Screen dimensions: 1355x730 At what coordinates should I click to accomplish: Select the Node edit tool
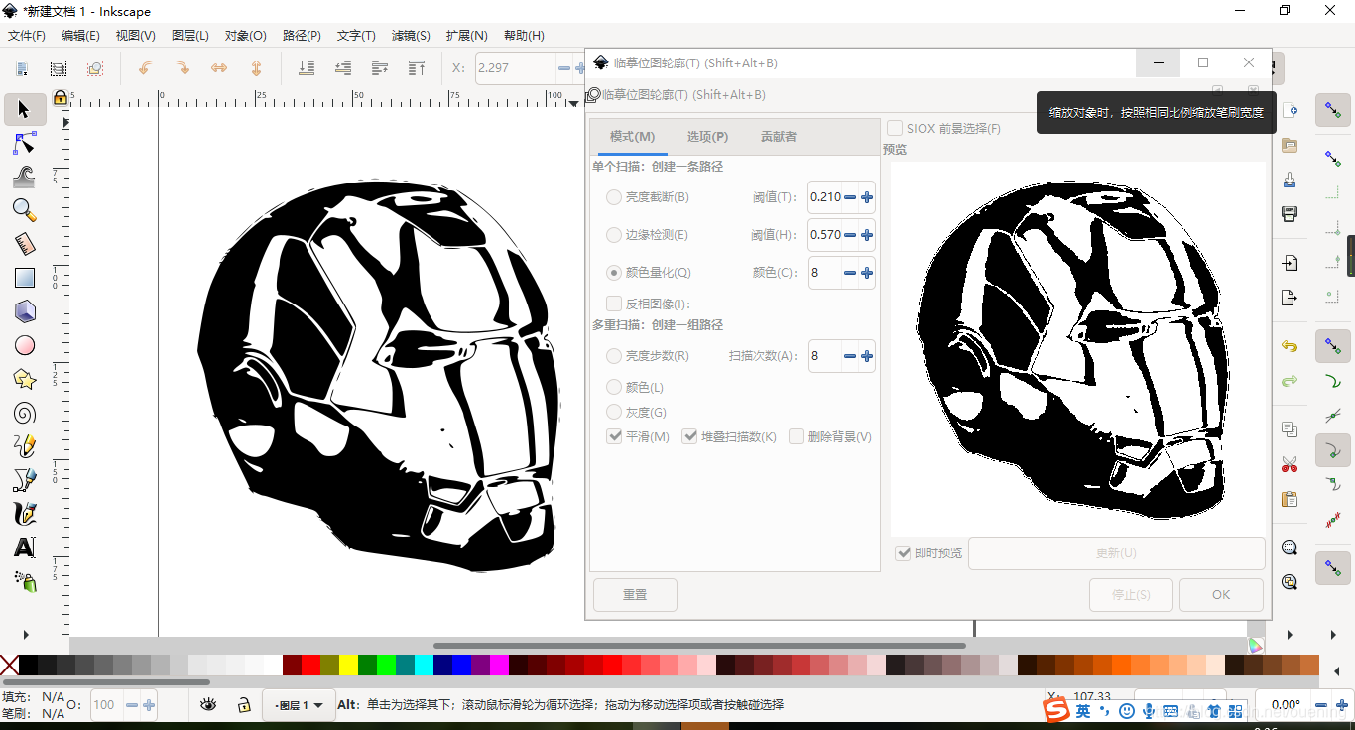point(25,143)
